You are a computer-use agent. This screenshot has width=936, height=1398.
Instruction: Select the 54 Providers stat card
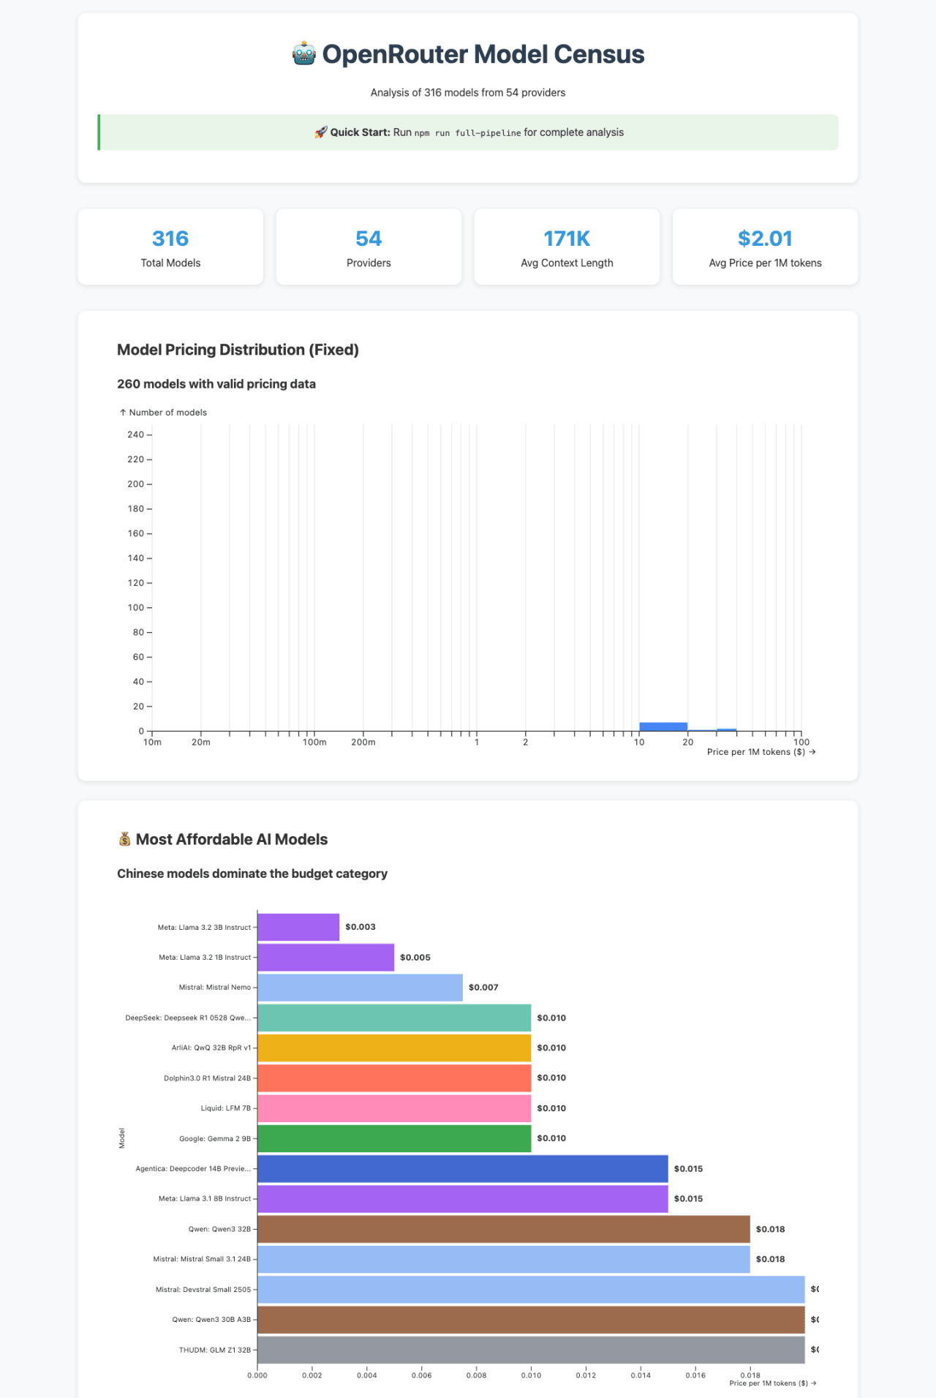pyautogui.click(x=369, y=247)
